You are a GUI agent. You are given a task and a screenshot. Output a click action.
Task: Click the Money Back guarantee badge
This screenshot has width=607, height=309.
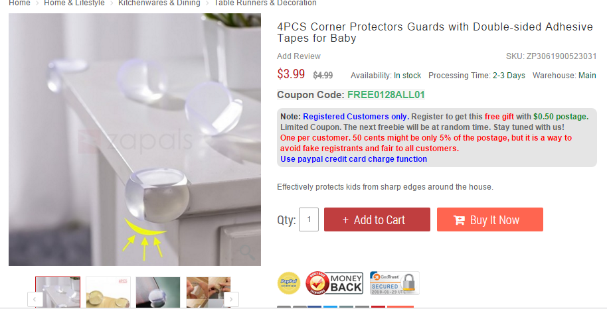click(x=335, y=283)
